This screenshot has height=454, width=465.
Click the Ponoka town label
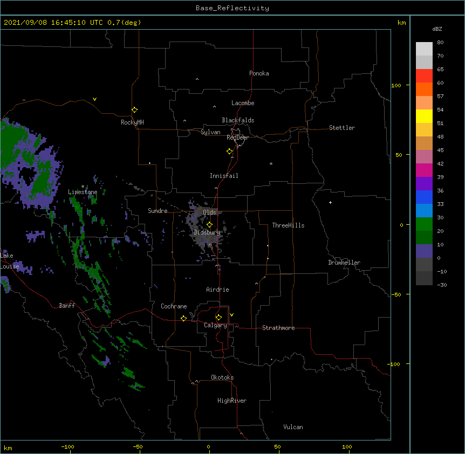[259, 73]
